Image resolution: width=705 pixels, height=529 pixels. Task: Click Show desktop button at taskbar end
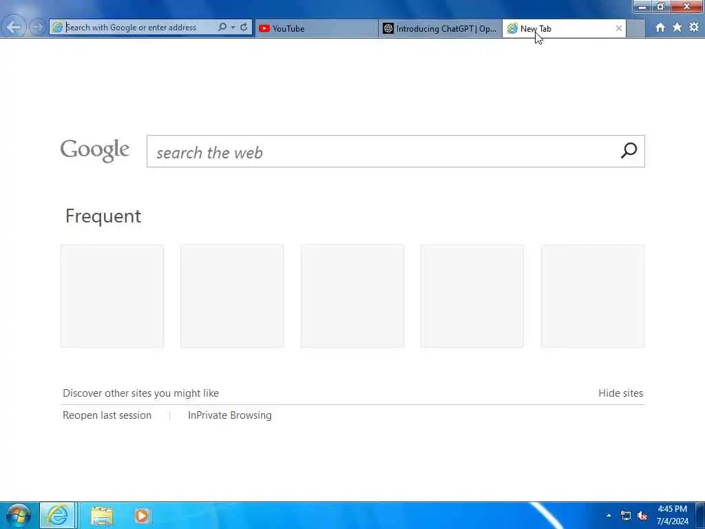pyautogui.click(x=700, y=515)
